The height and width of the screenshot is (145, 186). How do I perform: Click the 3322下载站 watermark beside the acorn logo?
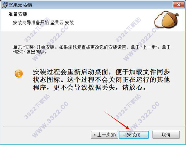128,30
